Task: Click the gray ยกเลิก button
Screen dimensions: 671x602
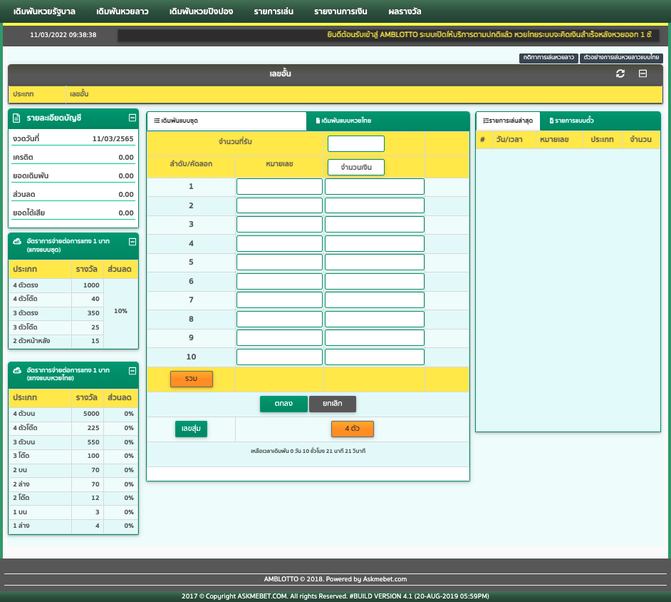Action: pyautogui.click(x=333, y=404)
